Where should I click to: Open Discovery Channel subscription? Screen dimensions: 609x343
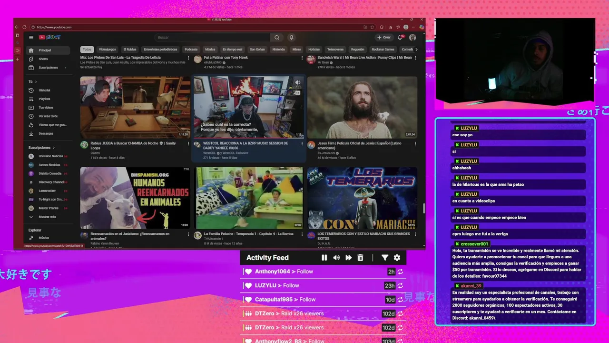pyautogui.click(x=48, y=182)
